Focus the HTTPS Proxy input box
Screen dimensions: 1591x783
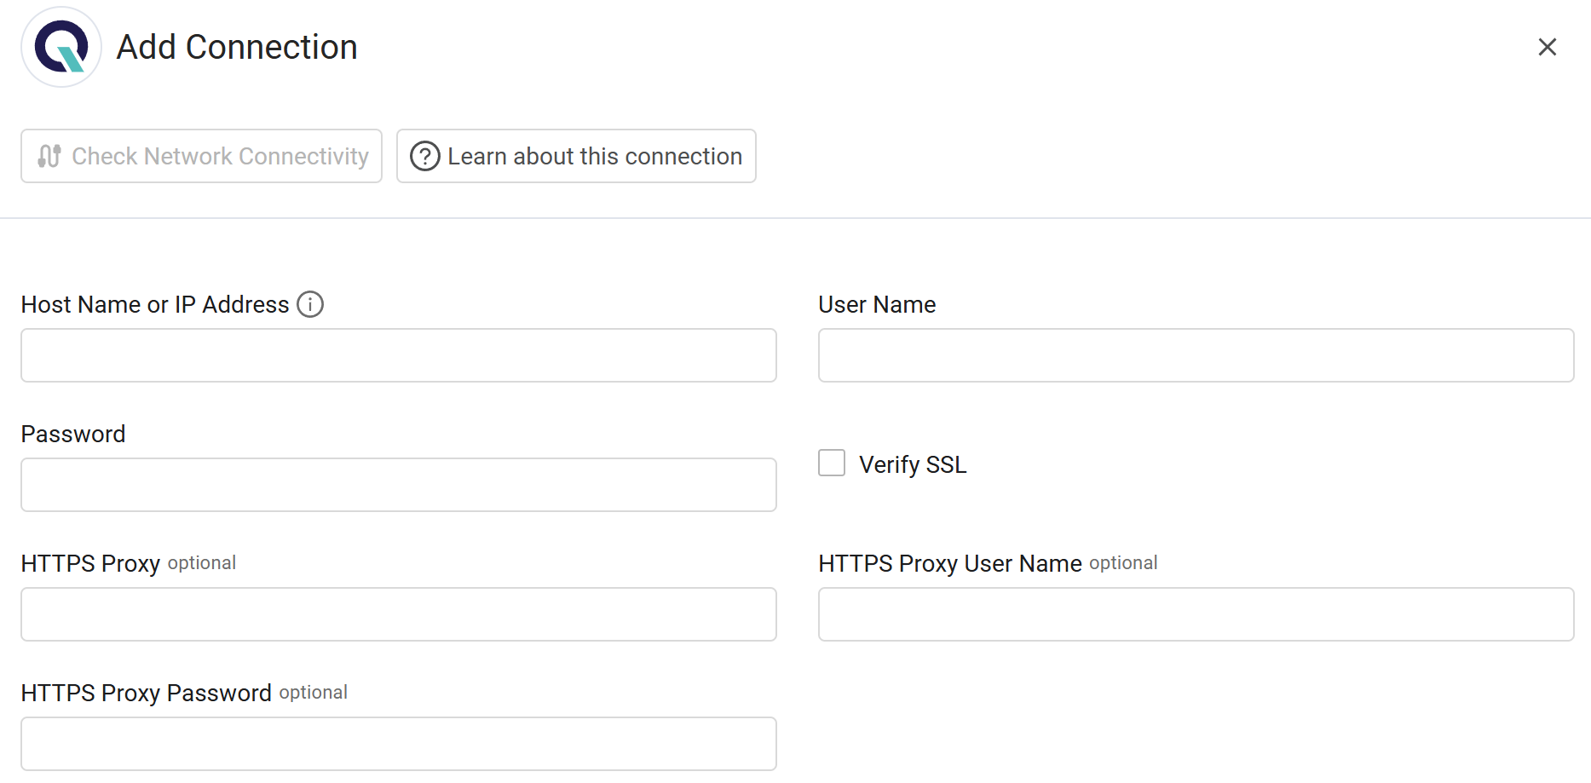pos(399,614)
